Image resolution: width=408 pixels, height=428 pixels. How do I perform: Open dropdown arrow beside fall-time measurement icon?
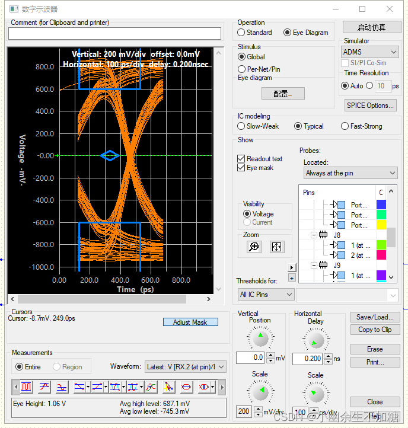88,387
